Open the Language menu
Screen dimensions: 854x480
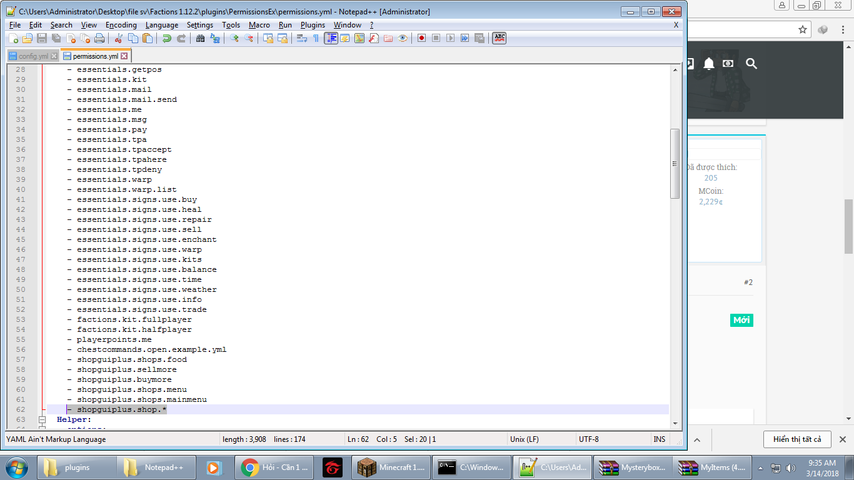click(x=161, y=25)
